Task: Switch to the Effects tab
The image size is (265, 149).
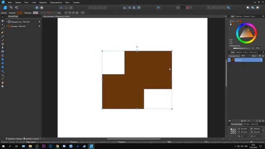Action: click(x=239, y=52)
